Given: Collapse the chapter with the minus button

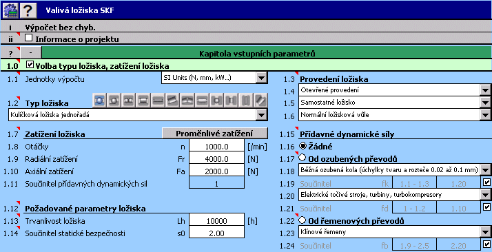Looking at the screenshot, I should tap(31, 53).
